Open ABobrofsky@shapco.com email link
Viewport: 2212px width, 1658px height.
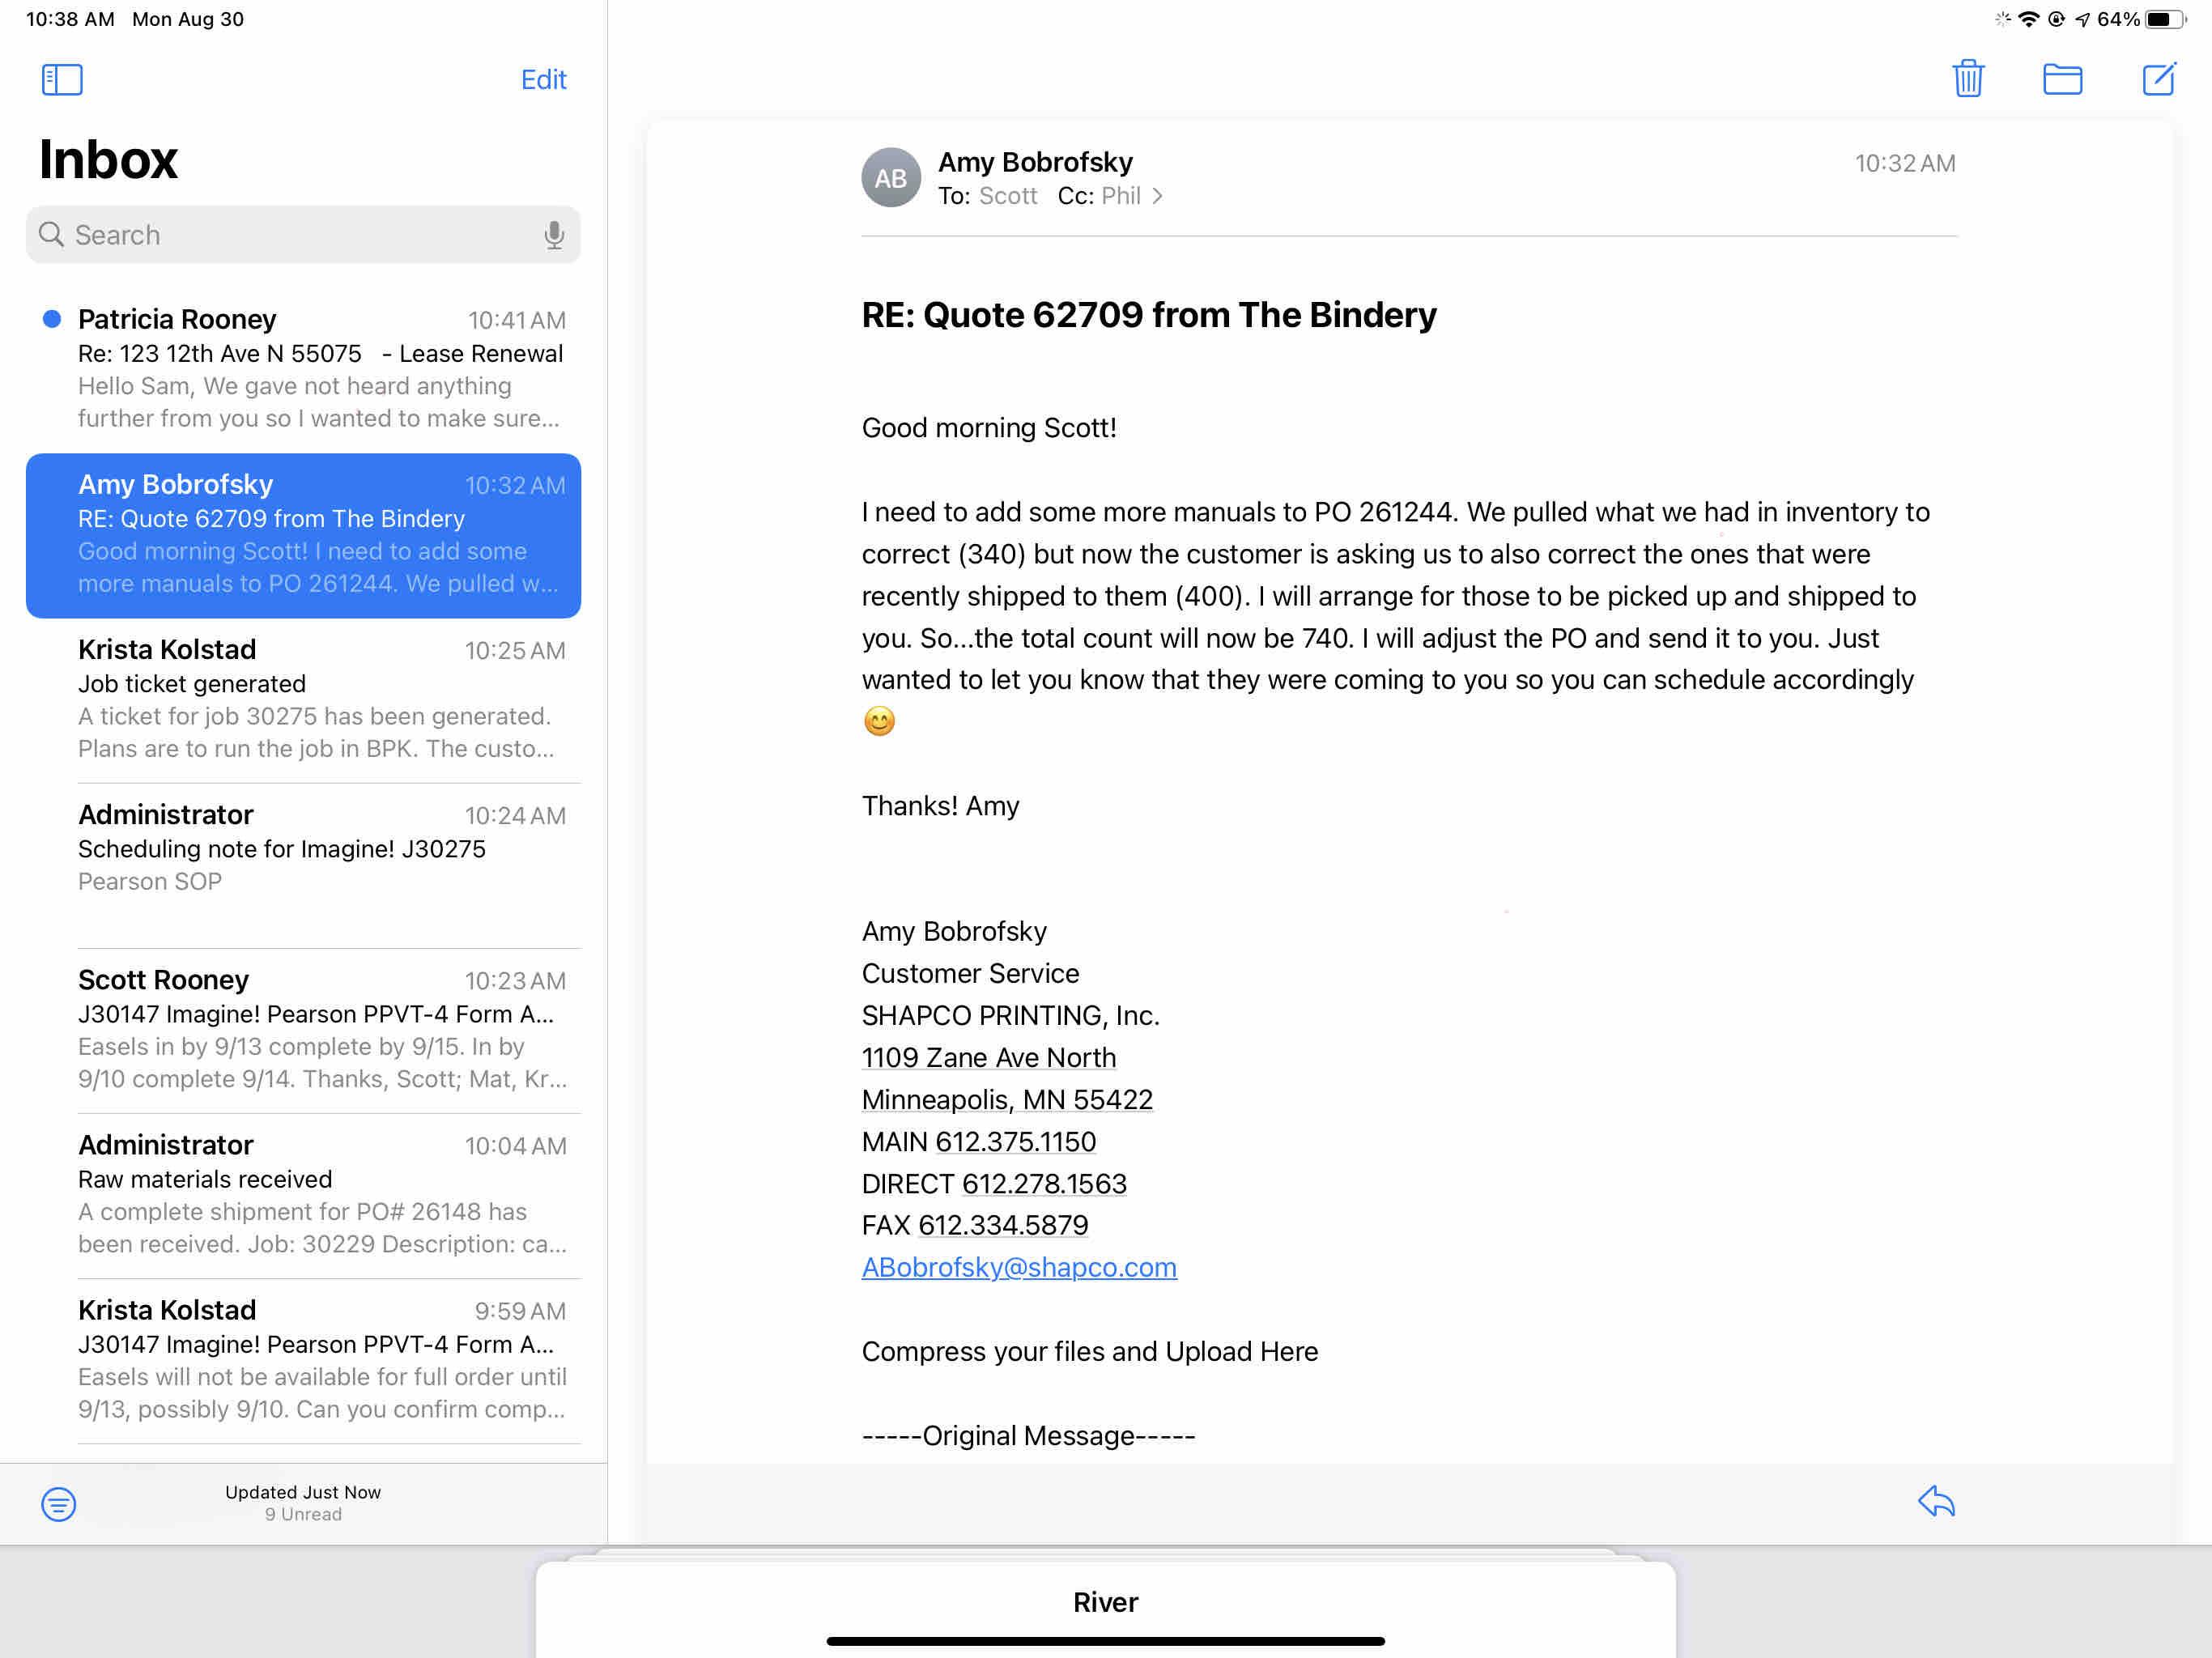point(1018,1267)
